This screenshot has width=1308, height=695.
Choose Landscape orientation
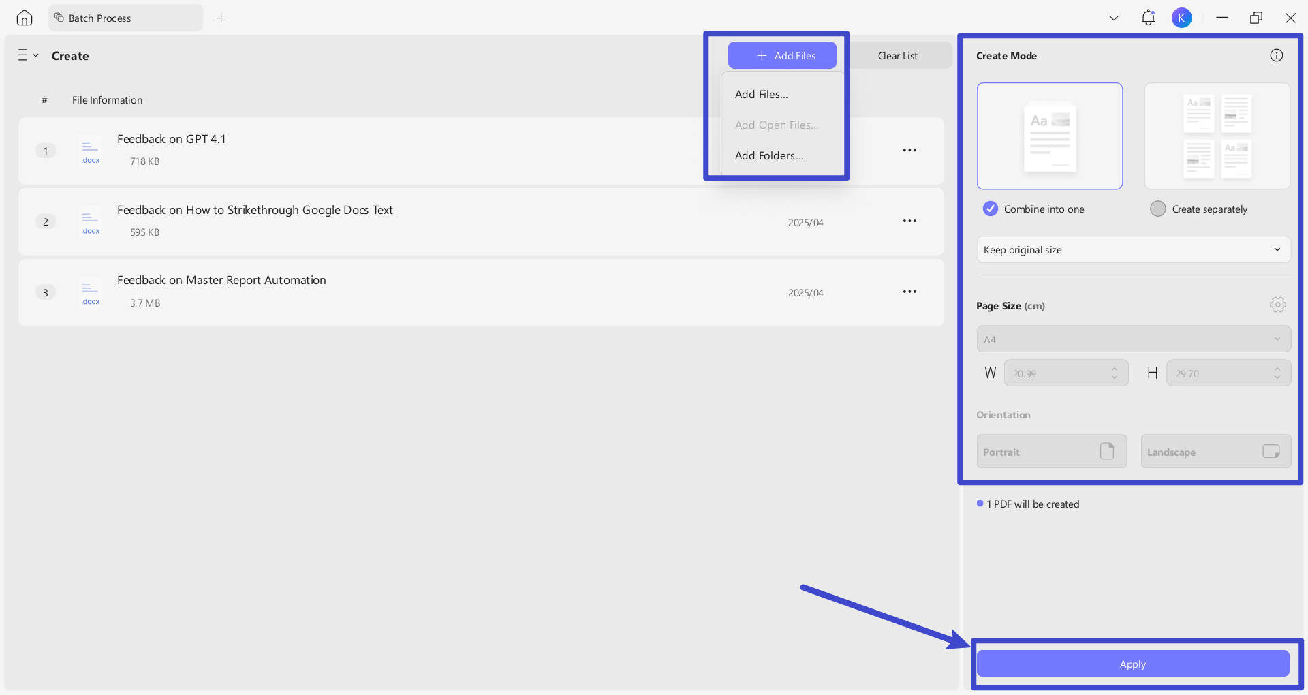pyautogui.click(x=1216, y=451)
